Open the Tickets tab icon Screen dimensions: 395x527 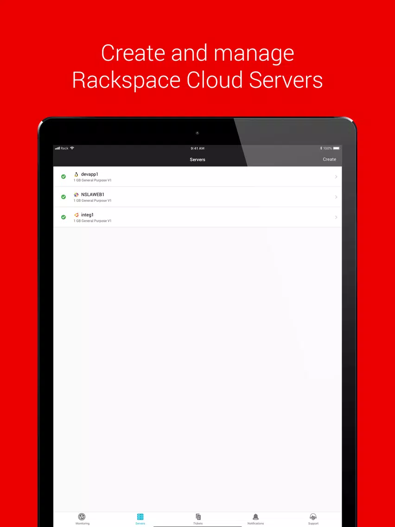(198, 517)
